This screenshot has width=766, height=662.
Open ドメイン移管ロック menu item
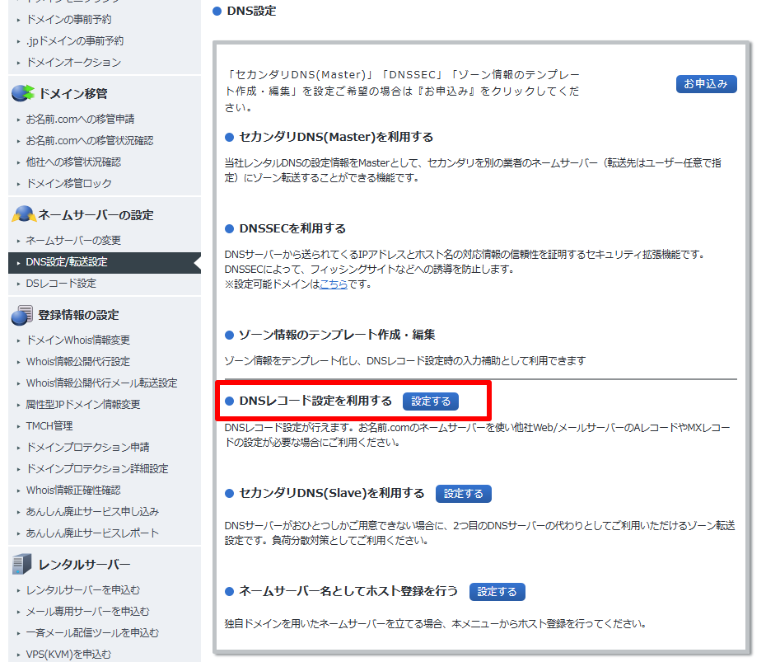click(69, 184)
